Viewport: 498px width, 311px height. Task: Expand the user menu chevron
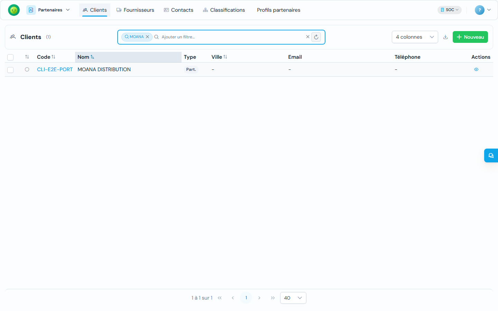489,10
